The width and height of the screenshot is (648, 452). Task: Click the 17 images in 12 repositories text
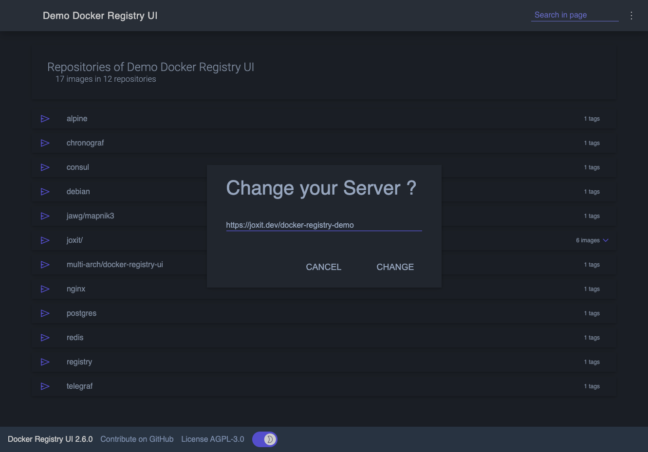[106, 79]
